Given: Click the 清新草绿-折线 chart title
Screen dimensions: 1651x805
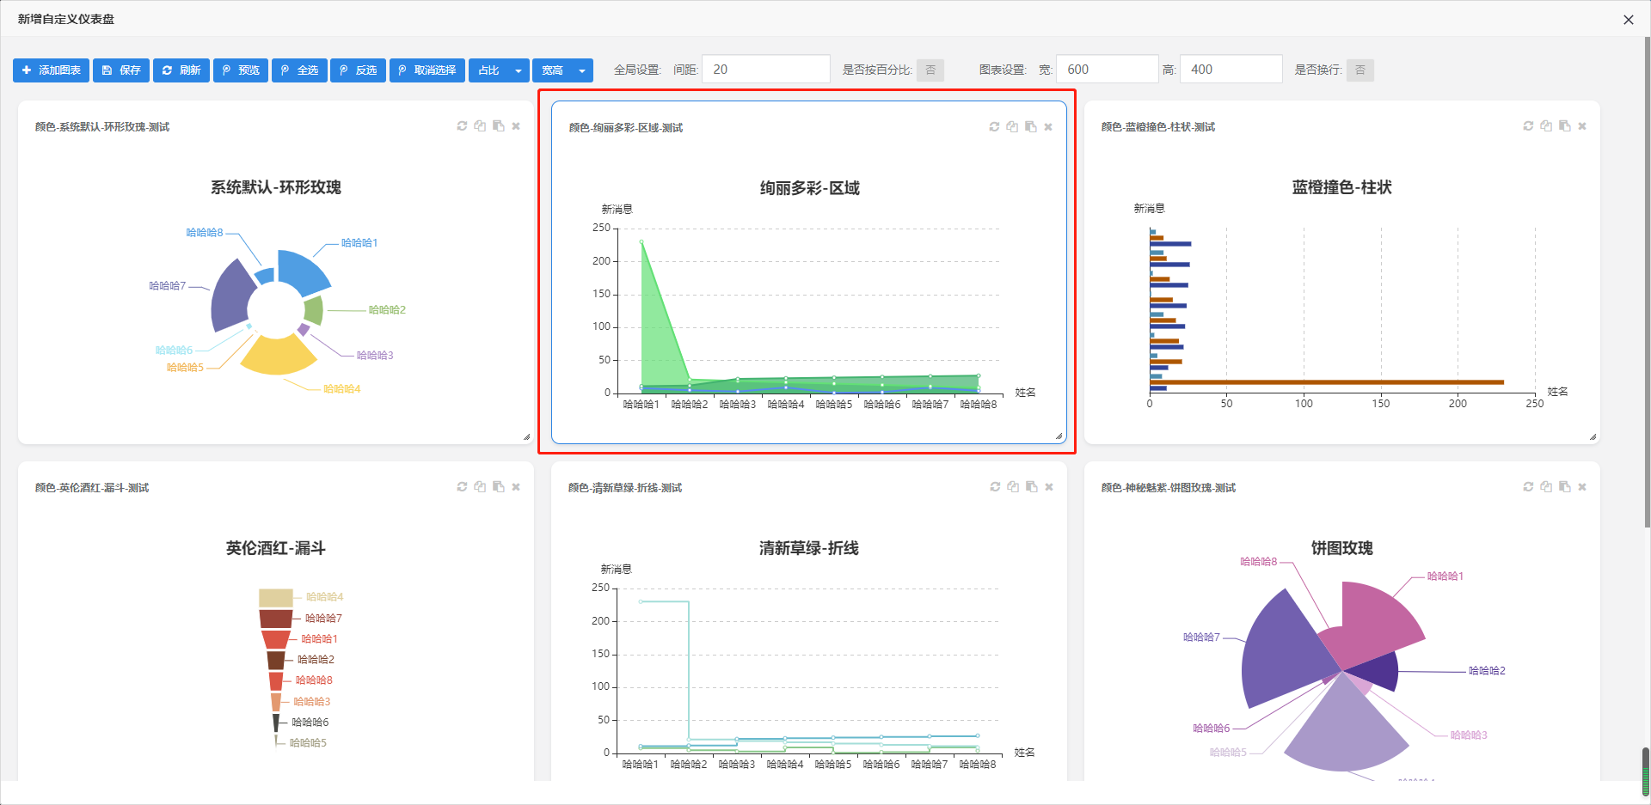Looking at the screenshot, I should click(x=809, y=548).
